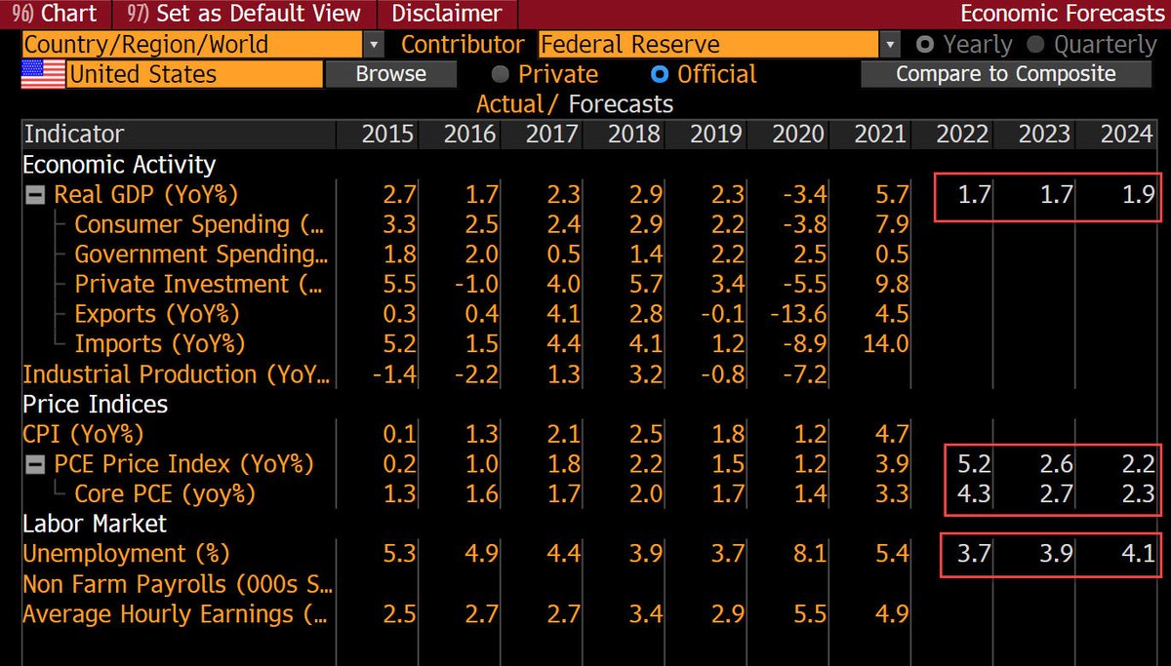Click the 2019 column header
The height and width of the screenshot is (666, 1171).
(x=715, y=135)
